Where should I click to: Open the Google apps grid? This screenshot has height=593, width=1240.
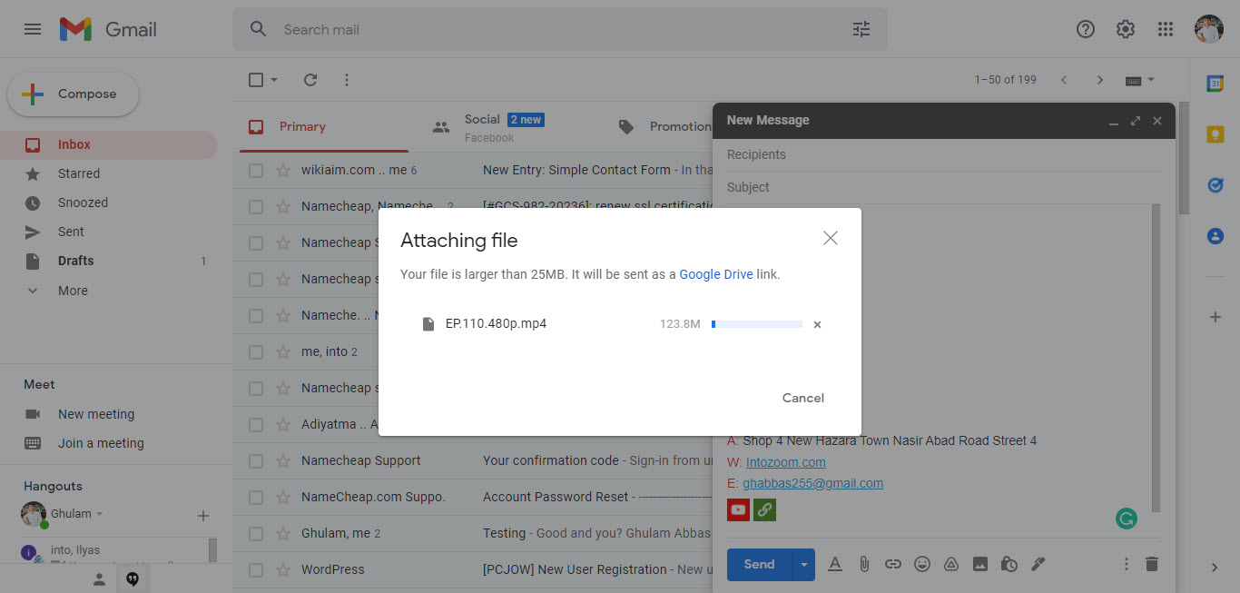[1166, 29]
